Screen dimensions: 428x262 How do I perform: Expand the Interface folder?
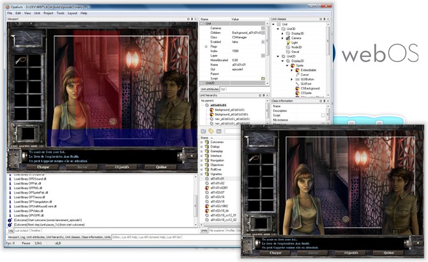(202, 156)
